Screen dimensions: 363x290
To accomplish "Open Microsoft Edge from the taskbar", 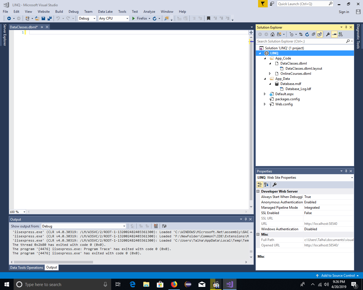I will [132, 284].
